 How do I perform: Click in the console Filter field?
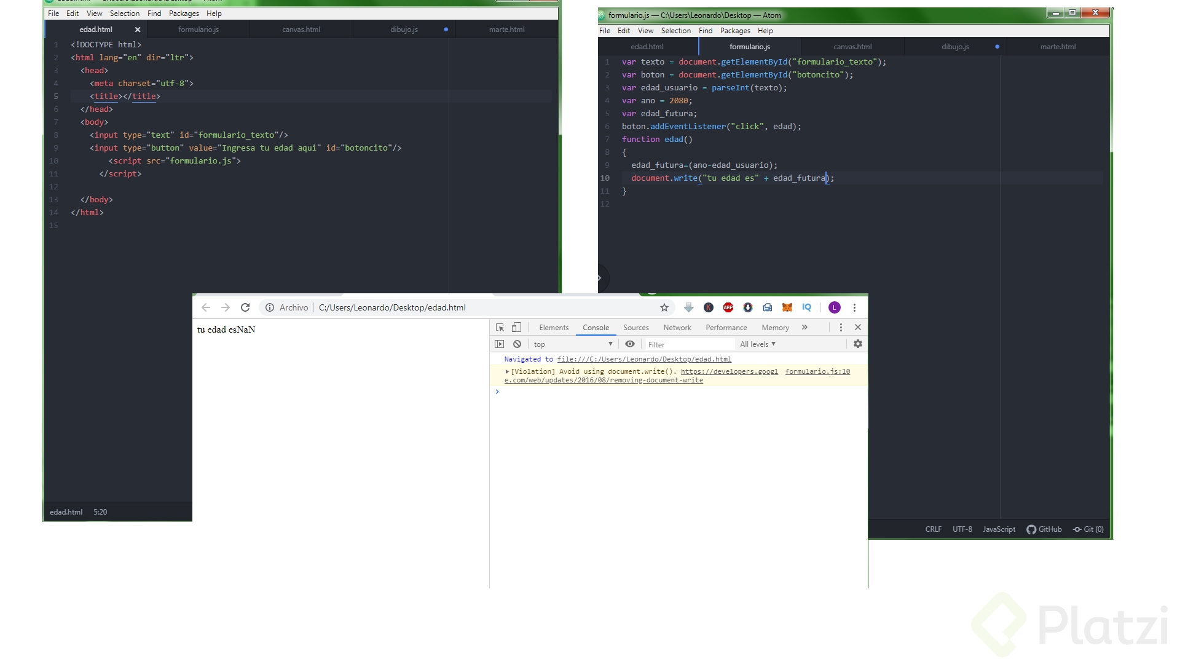pyautogui.click(x=690, y=345)
